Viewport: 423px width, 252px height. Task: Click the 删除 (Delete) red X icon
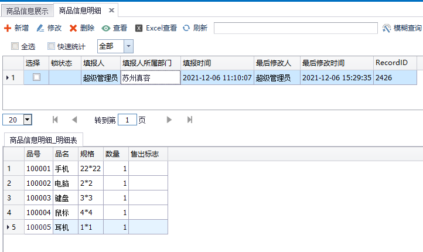point(73,28)
